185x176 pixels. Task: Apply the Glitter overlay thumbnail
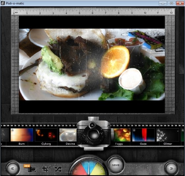[168, 135]
